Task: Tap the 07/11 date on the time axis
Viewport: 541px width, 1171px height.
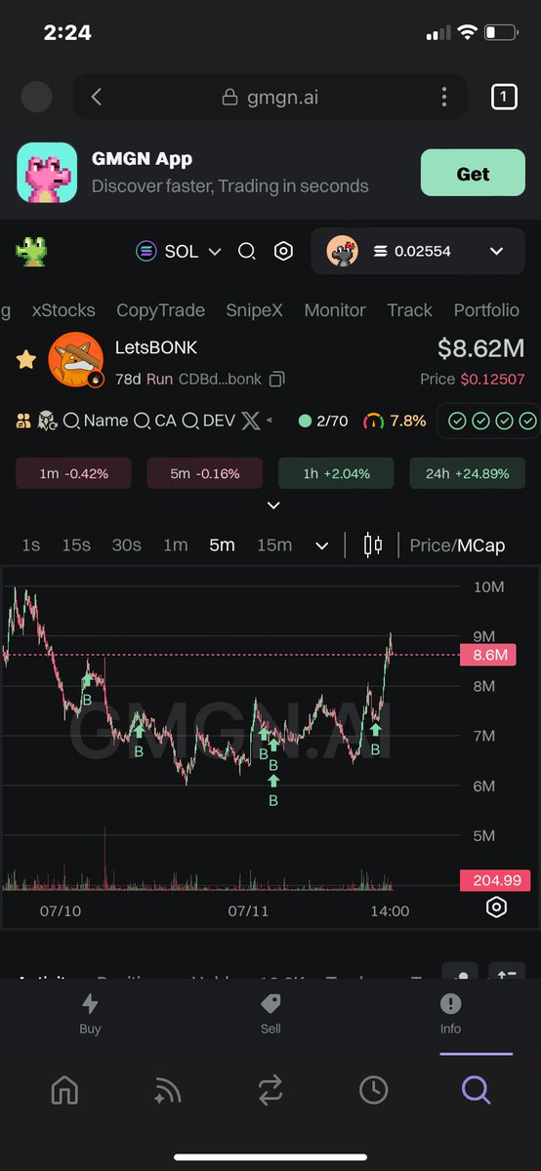Action: 248,910
